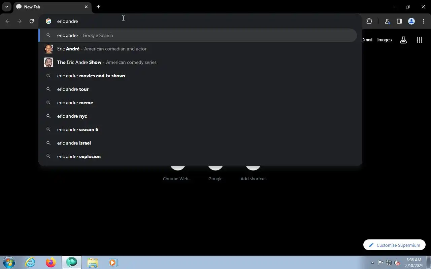The image size is (431, 269).
Task: Click the Action Center flag icon
Action: [x=381, y=263]
